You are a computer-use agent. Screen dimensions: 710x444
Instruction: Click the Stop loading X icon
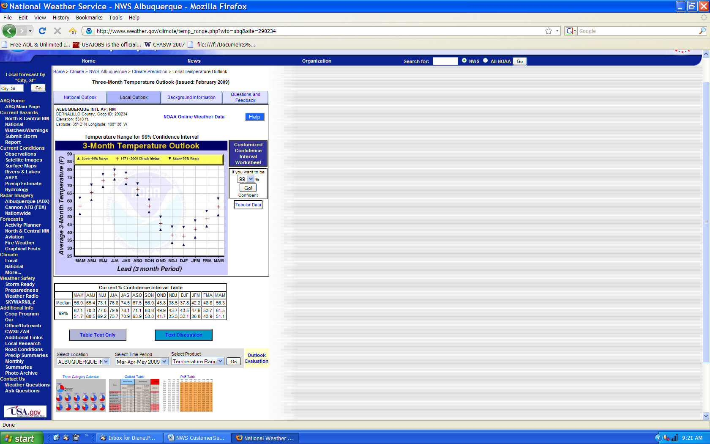click(57, 31)
